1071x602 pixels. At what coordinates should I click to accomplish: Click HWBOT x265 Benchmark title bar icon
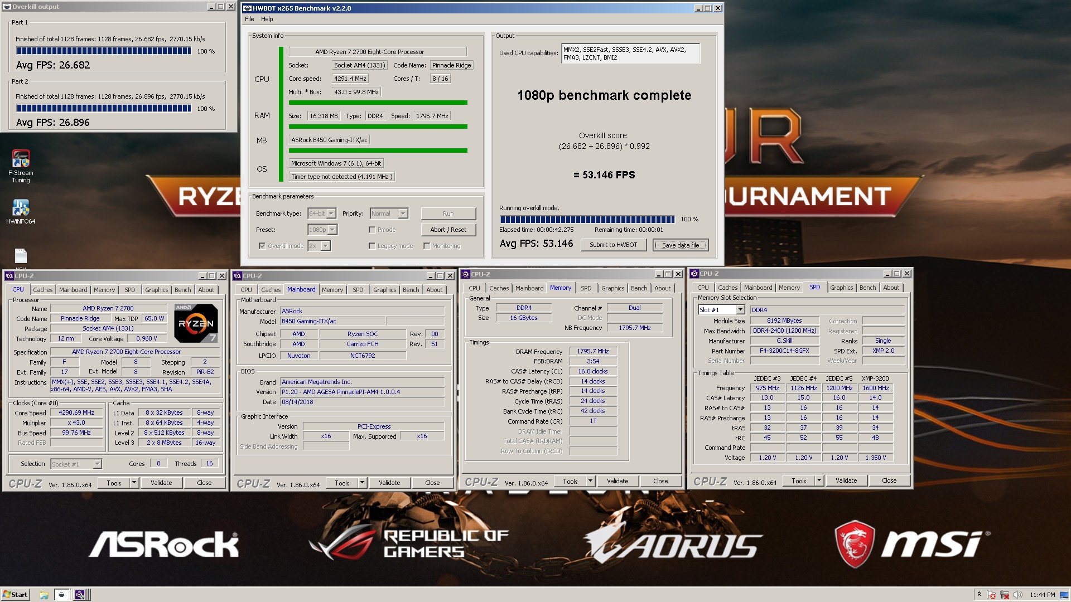[x=248, y=8]
